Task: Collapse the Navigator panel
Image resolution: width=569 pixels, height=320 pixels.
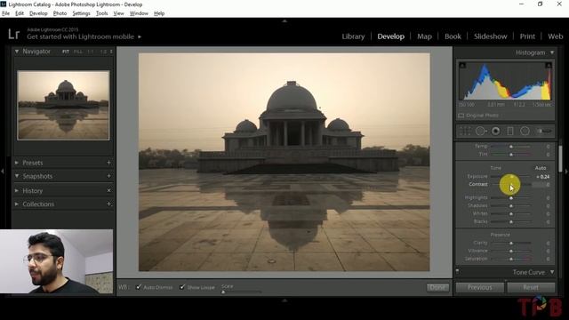Action: click(x=17, y=52)
